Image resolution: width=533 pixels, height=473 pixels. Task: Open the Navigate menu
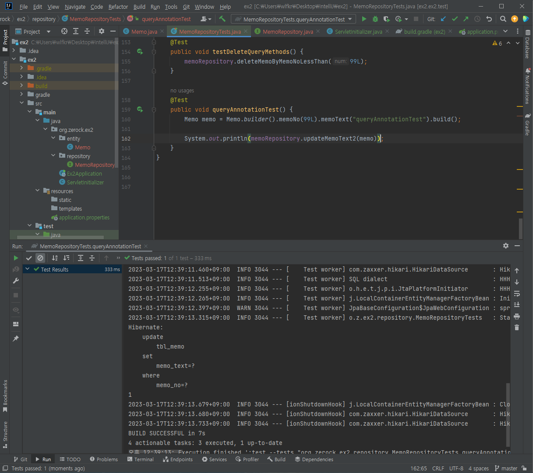pyautogui.click(x=75, y=7)
